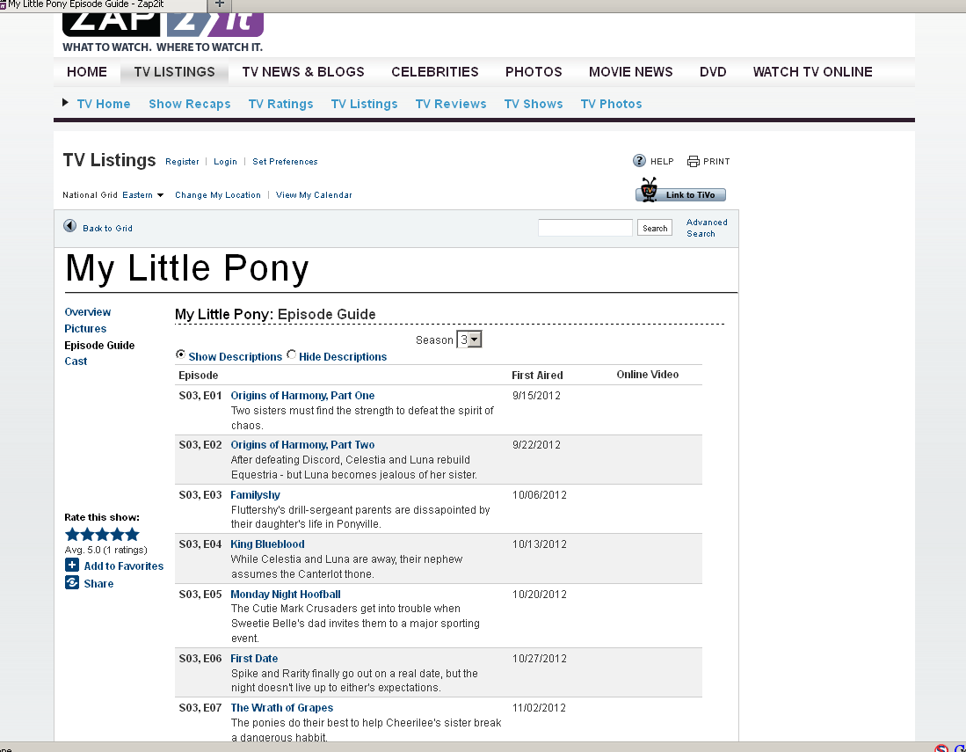
Task: Click the 9/15/2012 air date
Action: pos(536,396)
